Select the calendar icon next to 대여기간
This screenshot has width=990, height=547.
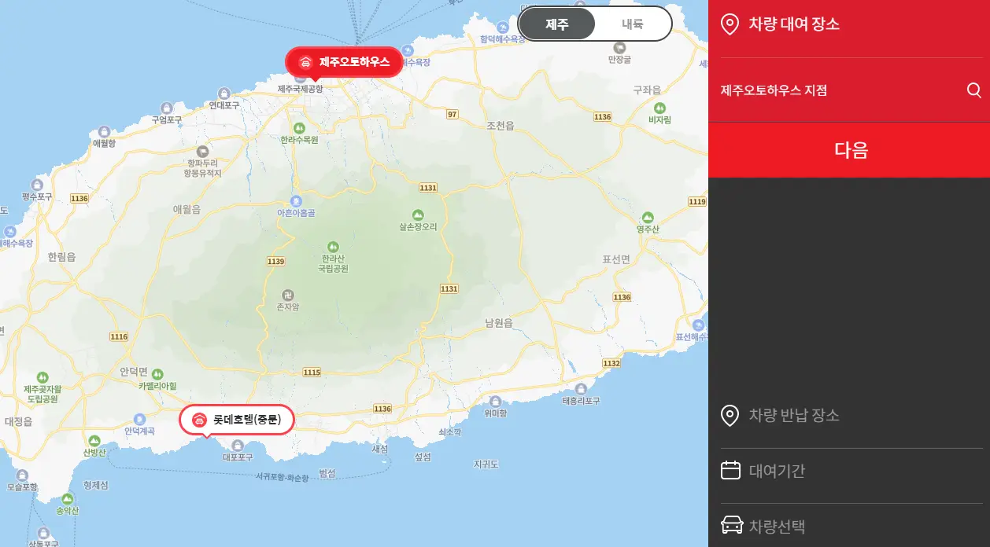pyautogui.click(x=730, y=469)
